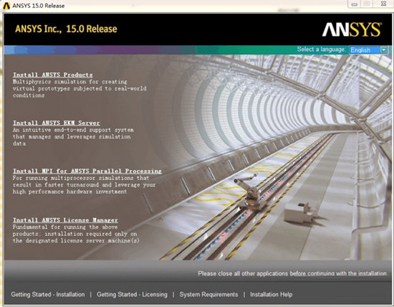
Task: Click the 'ANSYS Inc., 15.0 Release' heading
Action: (x=66, y=29)
